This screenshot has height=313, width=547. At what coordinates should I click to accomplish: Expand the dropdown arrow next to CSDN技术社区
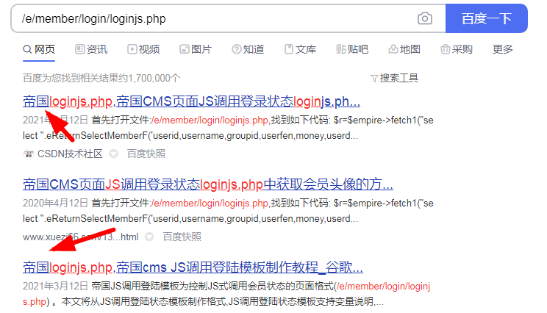pos(113,154)
